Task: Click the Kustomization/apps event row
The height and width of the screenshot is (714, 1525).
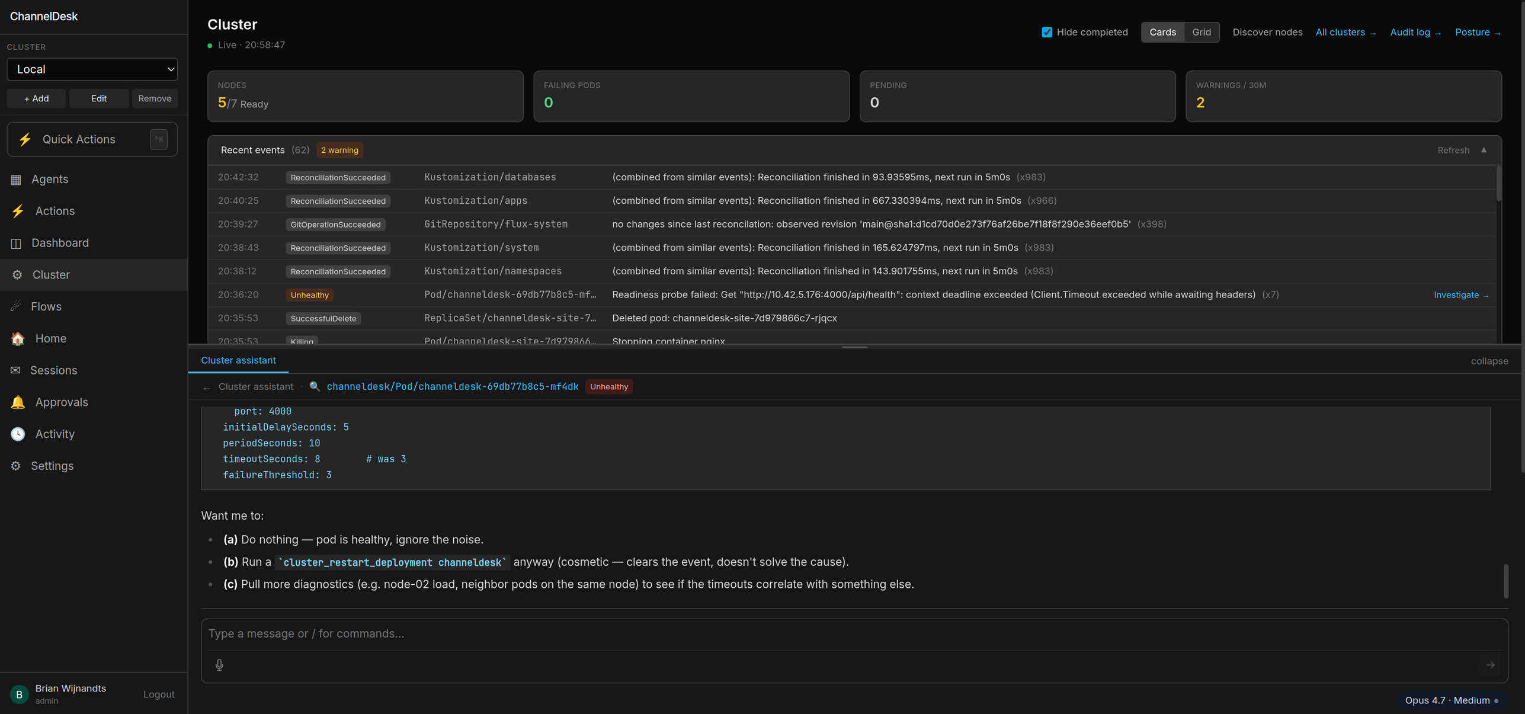Action: pyautogui.click(x=852, y=201)
